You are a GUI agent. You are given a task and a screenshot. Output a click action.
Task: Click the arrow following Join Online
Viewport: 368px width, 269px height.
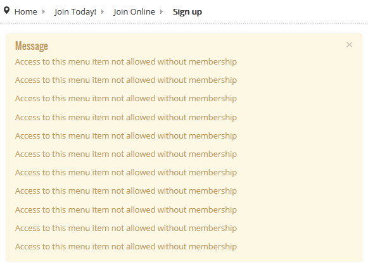coord(162,12)
